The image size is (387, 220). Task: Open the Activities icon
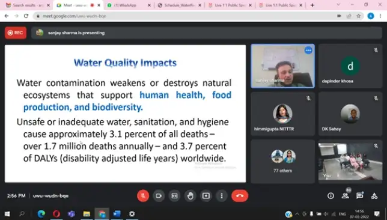[374, 196]
